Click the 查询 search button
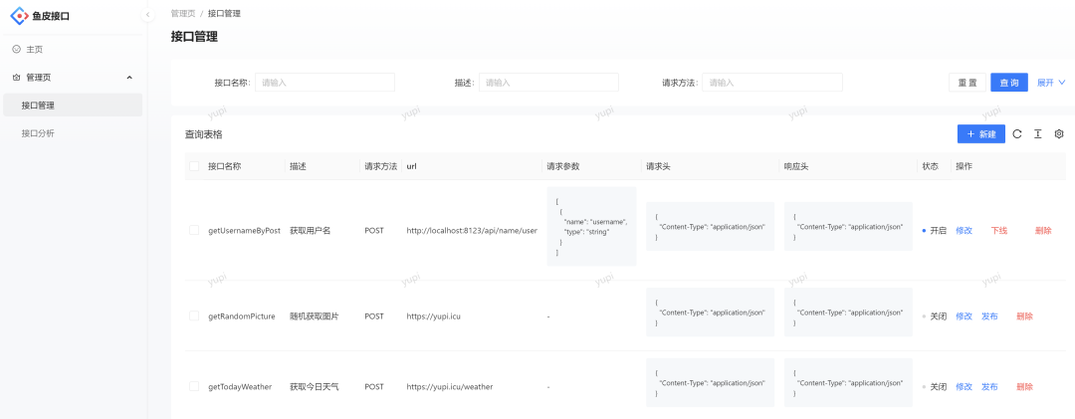The image size is (1075, 419). (x=1008, y=83)
